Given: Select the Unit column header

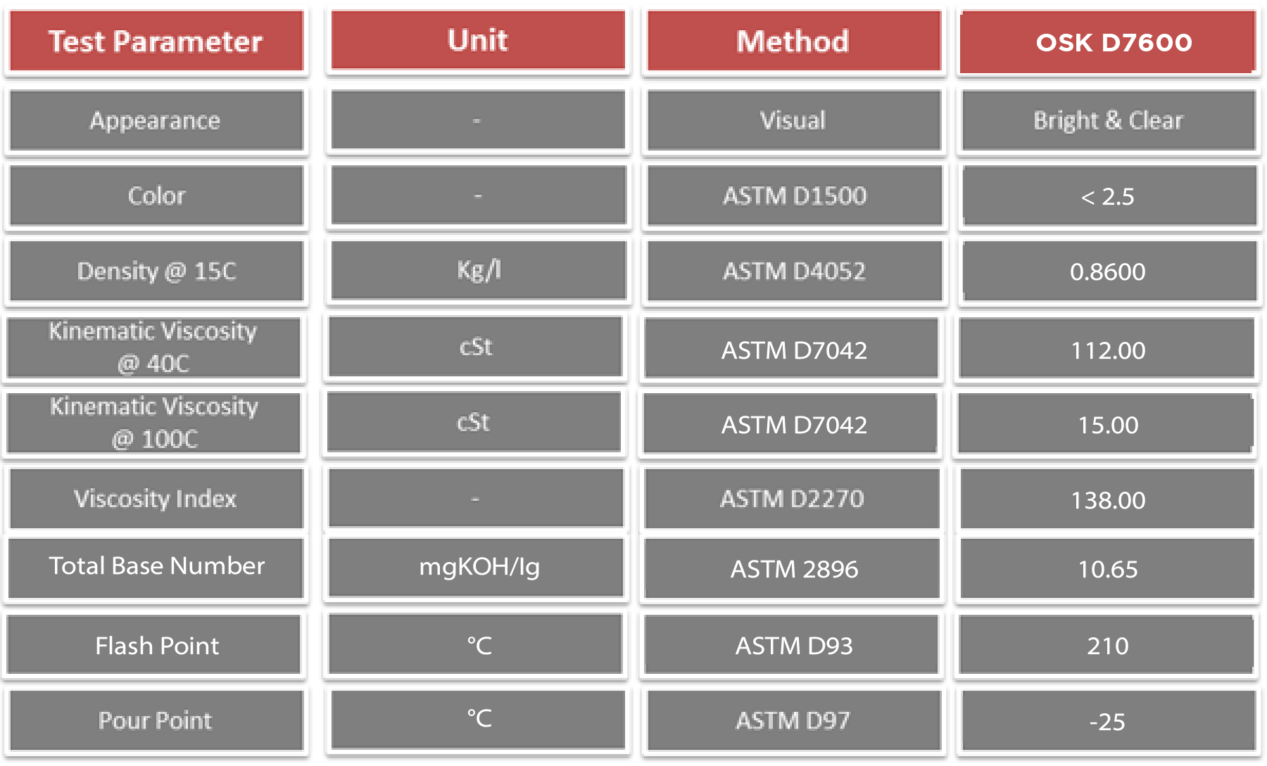Looking at the screenshot, I should click(x=478, y=40).
